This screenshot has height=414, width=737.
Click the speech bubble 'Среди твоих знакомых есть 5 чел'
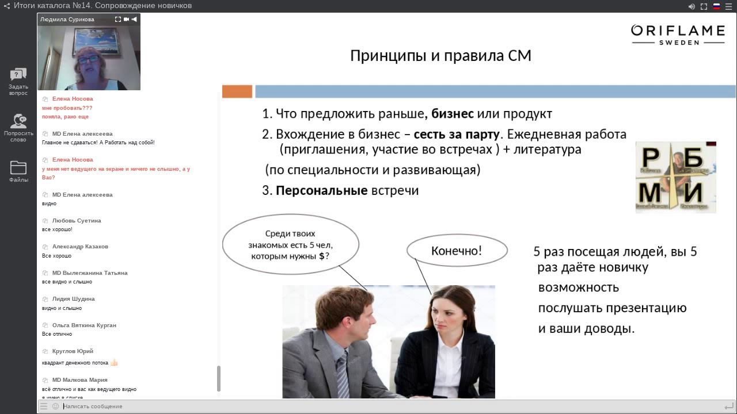(x=290, y=244)
